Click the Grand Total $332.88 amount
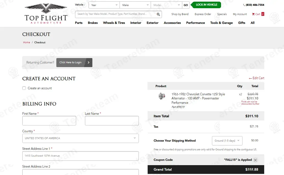Viewport: 284px width, 175px height. point(252,170)
